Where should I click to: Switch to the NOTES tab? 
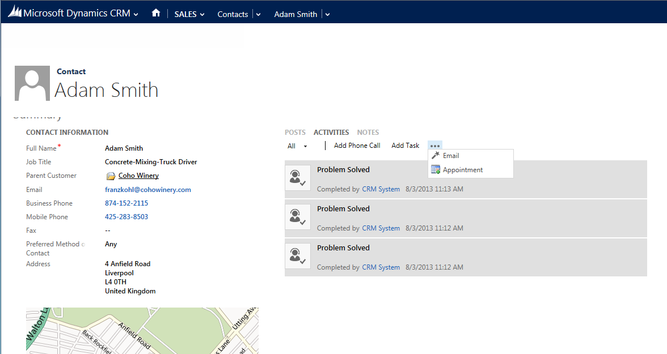pyautogui.click(x=368, y=133)
